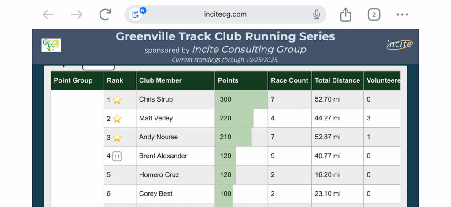
Task: Select the Brent Alexander member name
Action: 163,156
